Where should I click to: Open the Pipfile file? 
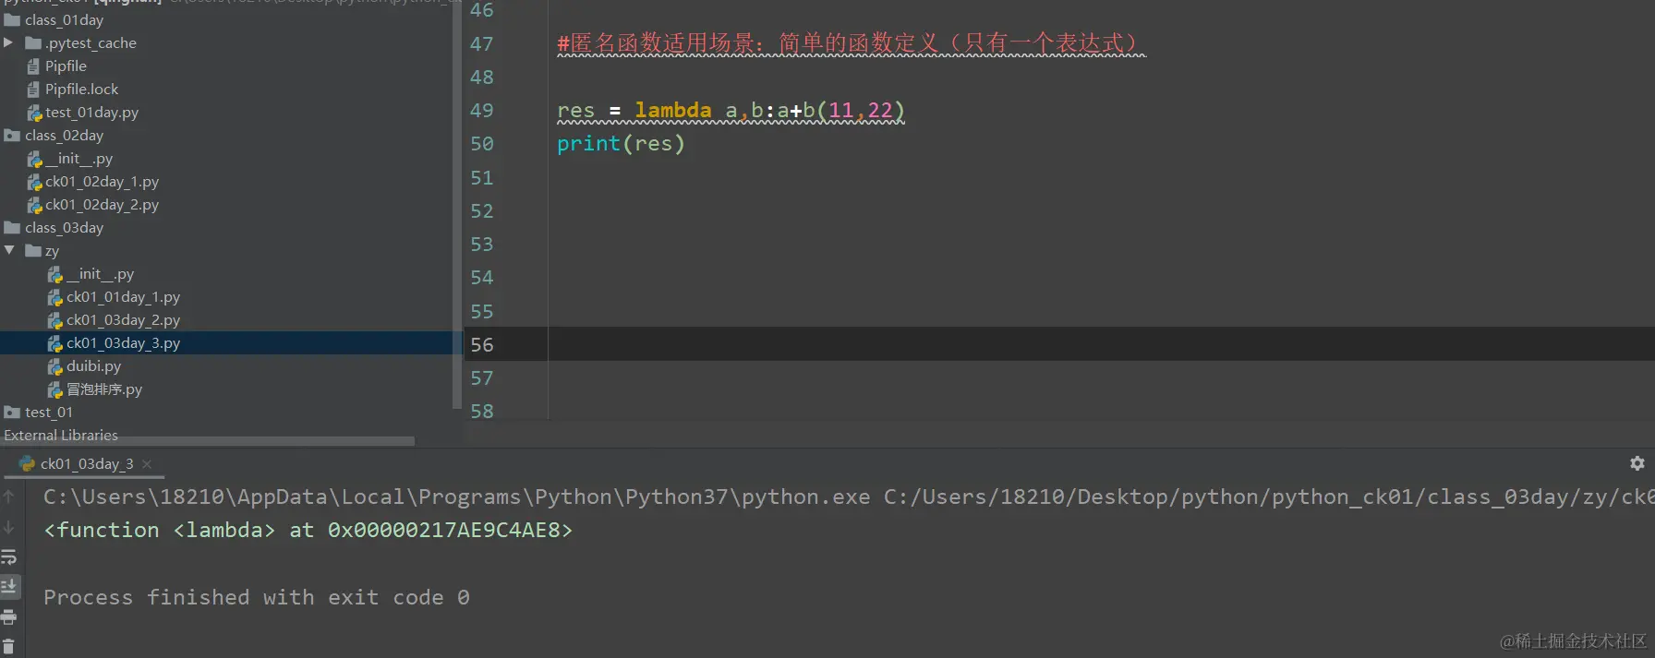56,66
